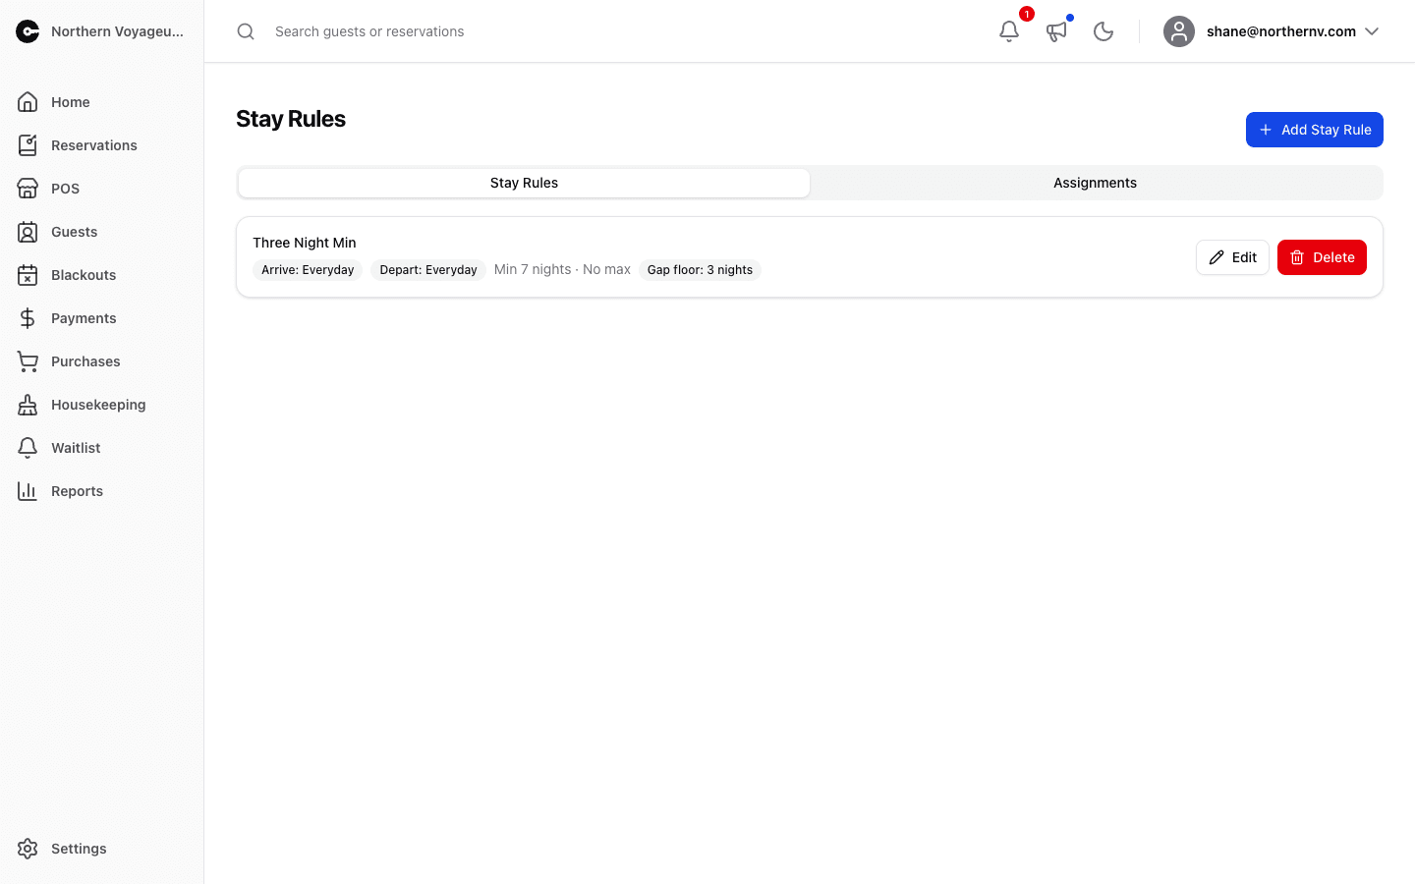Image resolution: width=1415 pixels, height=884 pixels.
Task: Click the POS storefront icon
Action: coord(28,189)
